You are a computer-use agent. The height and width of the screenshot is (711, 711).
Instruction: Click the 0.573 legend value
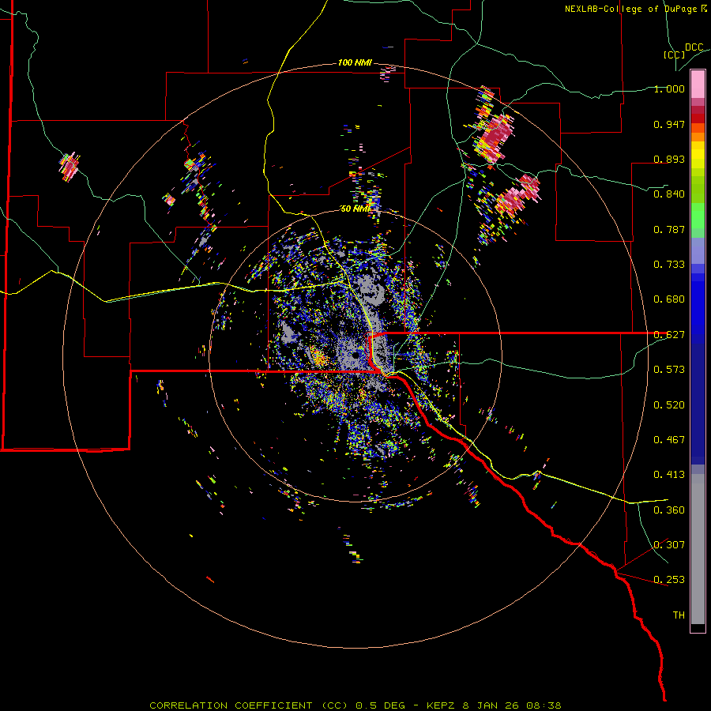click(x=669, y=370)
